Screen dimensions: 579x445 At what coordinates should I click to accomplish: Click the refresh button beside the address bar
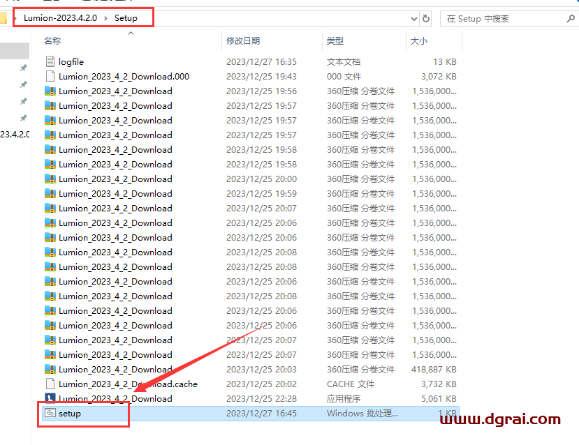[426, 18]
